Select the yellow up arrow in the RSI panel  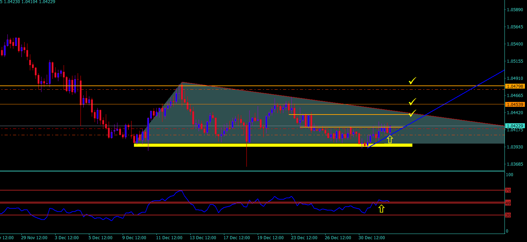tap(381, 209)
